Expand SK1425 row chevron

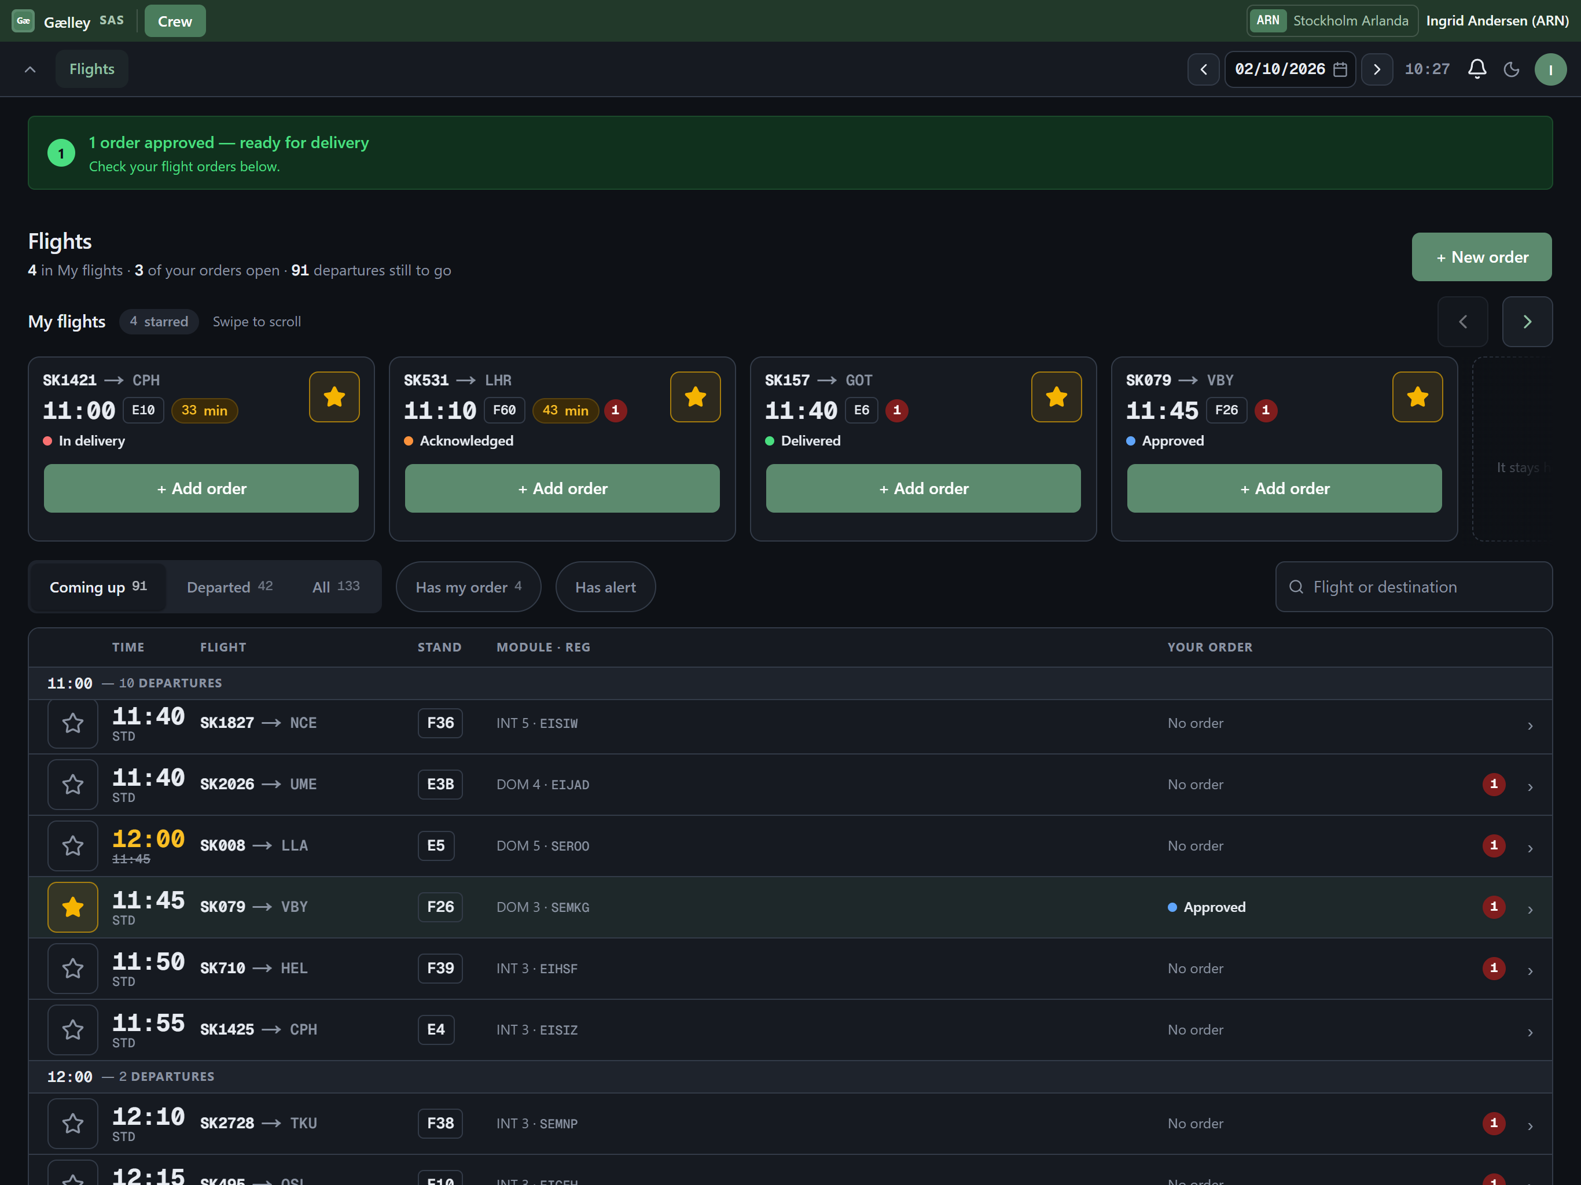click(x=1529, y=1032)
